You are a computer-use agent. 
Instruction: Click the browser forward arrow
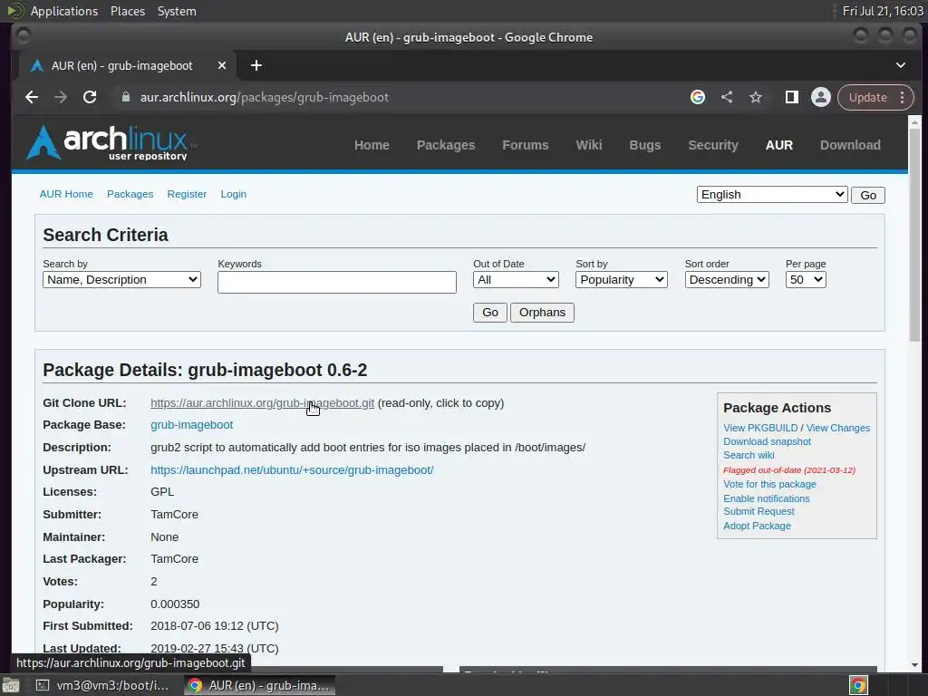tap(61, 97)
